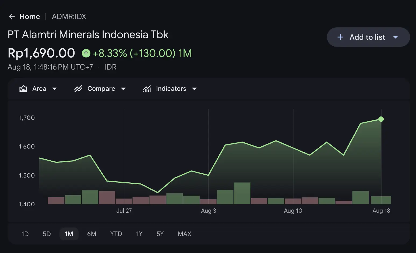The height and width of the screenshot is (253, 416).
Task: Click the tallest green volume bar
Action: coord(242,193)
